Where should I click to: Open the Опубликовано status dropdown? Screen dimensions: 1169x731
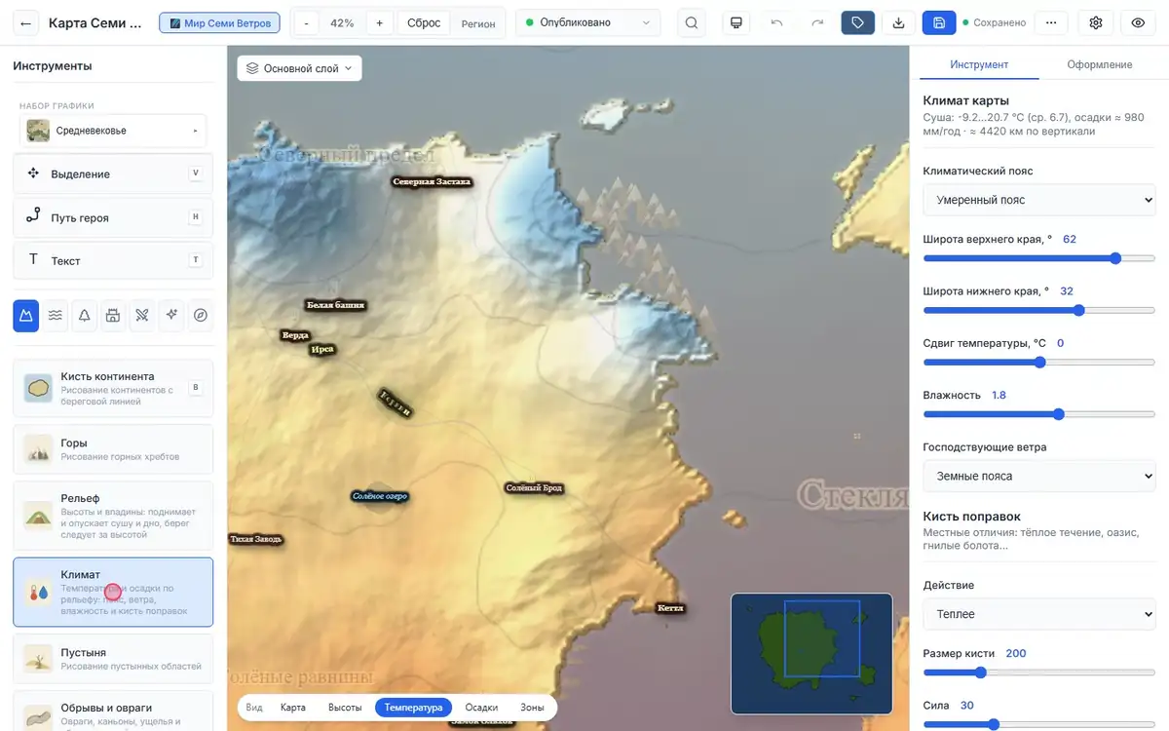pyautogui.click(x=587, y=22)
